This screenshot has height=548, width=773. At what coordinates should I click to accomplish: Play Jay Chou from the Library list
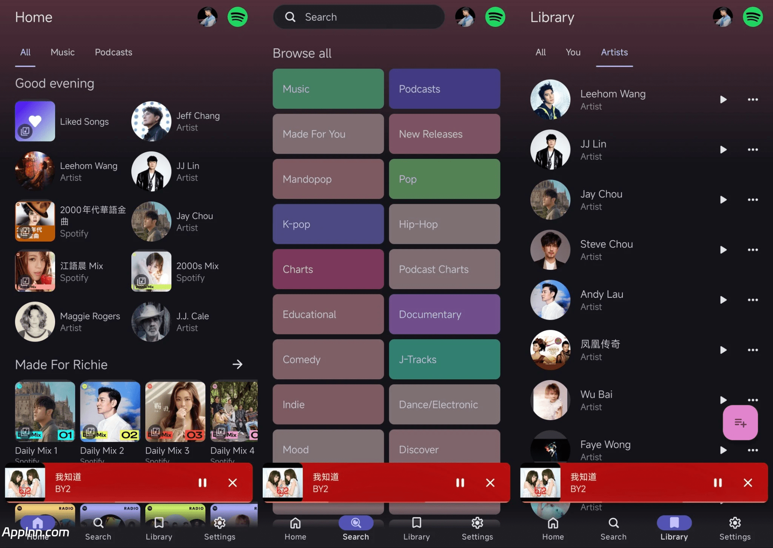click(723, 200)
